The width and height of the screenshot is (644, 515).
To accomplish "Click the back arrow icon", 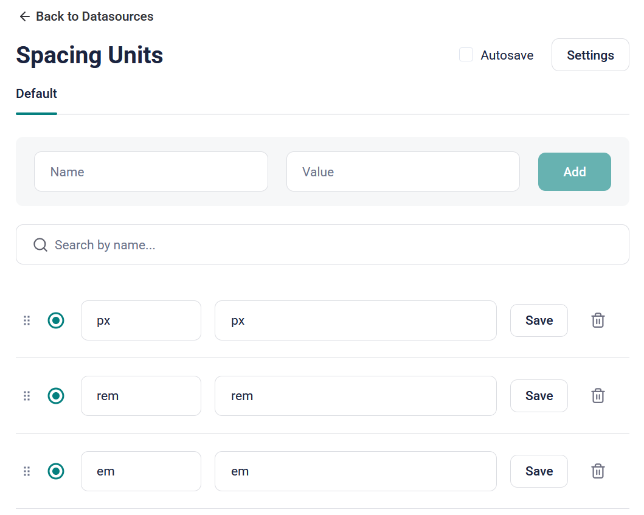I will pos(24,16).
